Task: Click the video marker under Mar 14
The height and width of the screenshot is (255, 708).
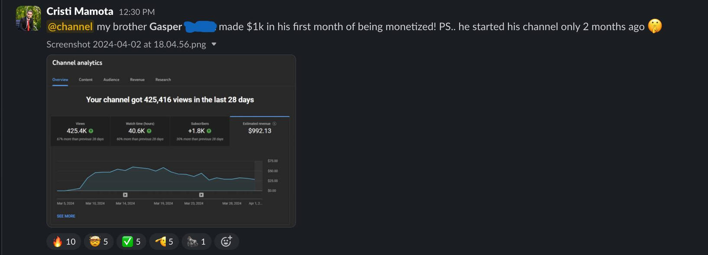Action: point(125,195)
